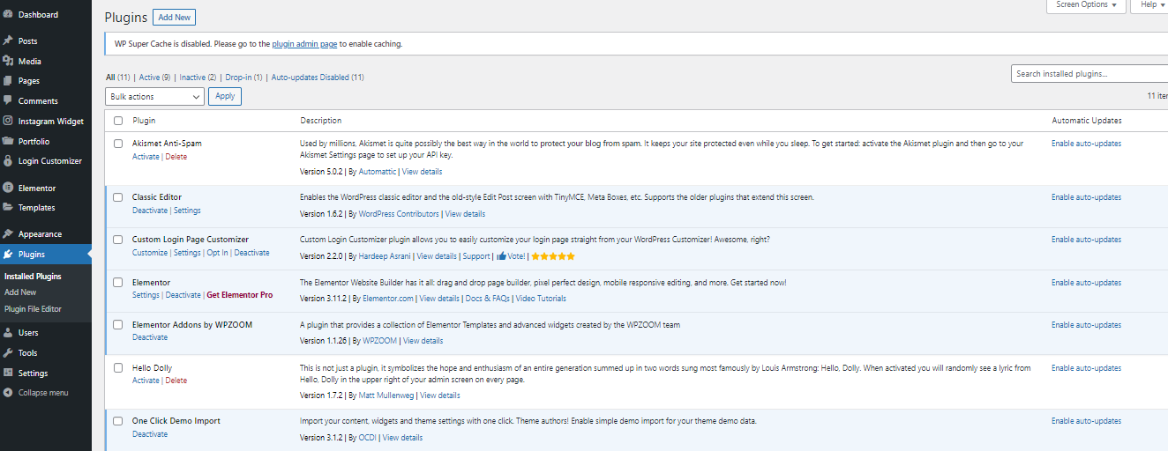Viewport: 1168px width, 451px height.
Task: Click the Users person icon
Action: (8, 332)
